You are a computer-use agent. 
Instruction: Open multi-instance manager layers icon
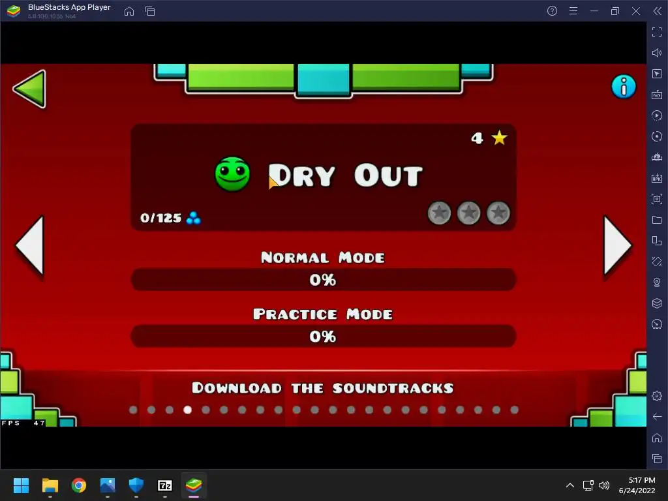(x=657, y=303)
